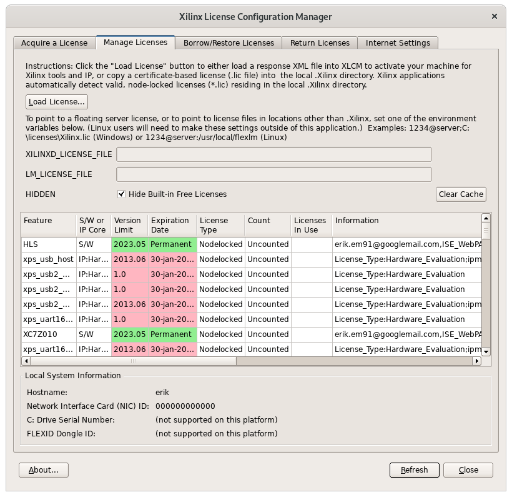Screen dimensions: 512x497
Task: Click HLS row's Nodelocked cell
Action: pos(221,244)
